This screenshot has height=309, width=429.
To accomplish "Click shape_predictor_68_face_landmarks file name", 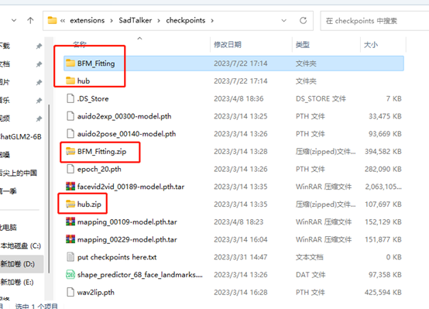I will pyautogui.click(x=140, y=275).
